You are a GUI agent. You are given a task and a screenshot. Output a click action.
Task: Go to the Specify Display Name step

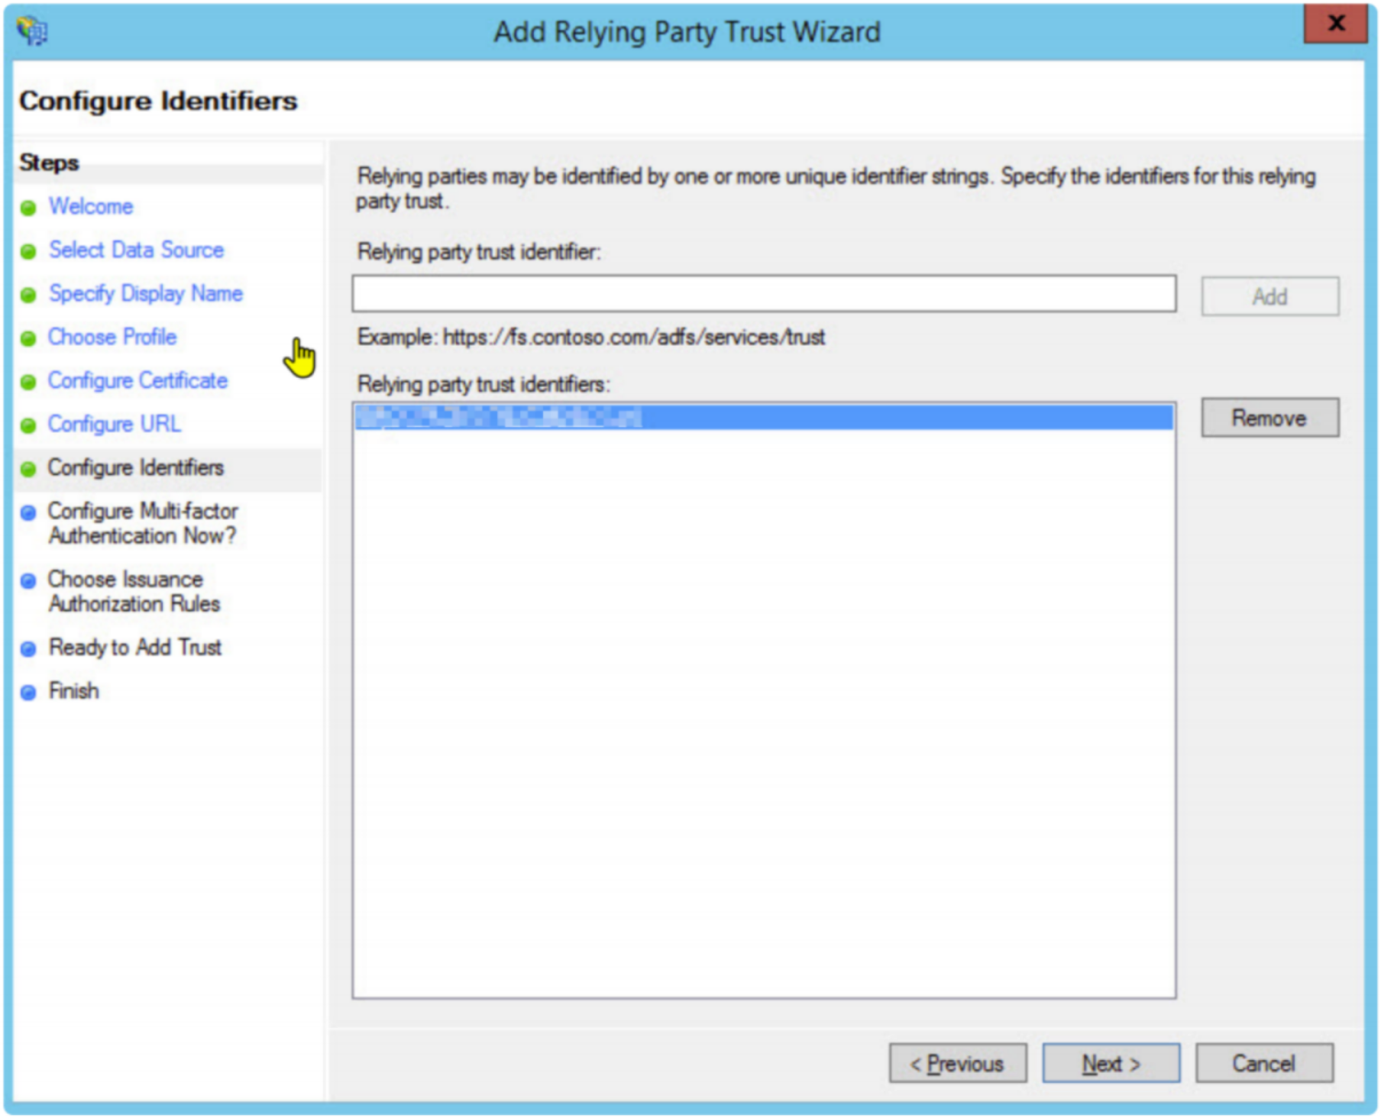[146, 294]
